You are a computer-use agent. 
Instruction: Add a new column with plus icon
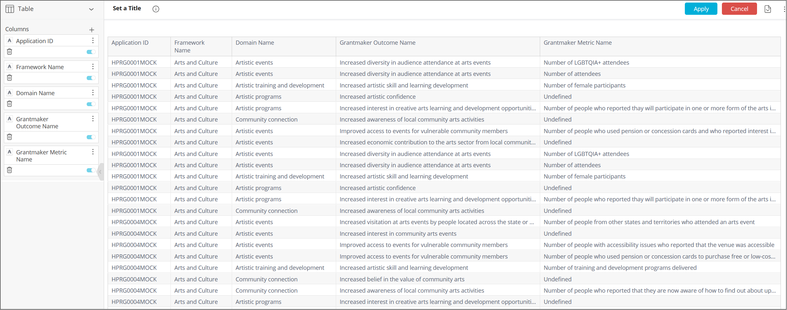(x=92, y=30)
